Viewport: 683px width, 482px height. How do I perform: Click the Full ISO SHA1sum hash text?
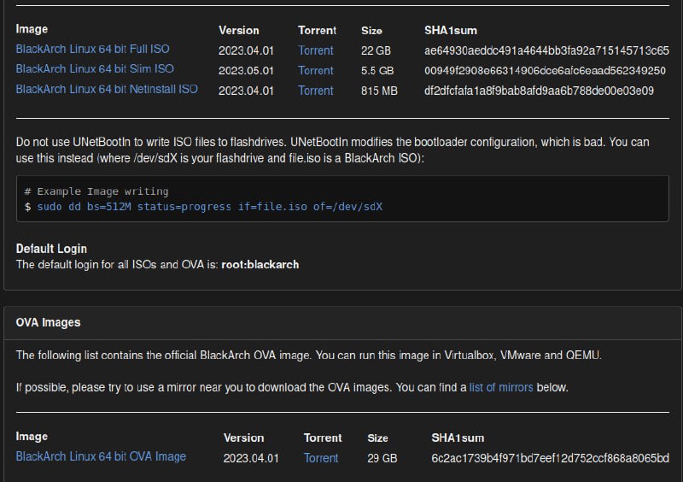pos(546,50)
